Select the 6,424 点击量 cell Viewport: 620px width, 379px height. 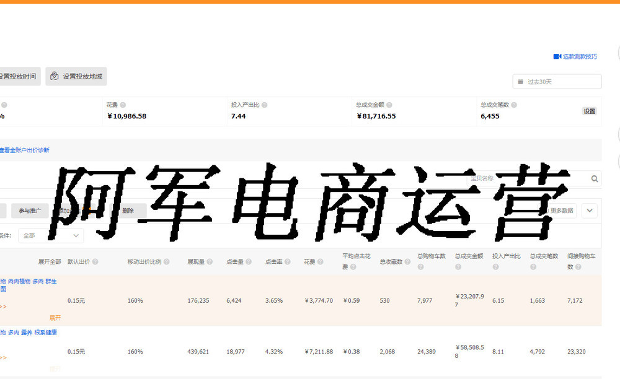click(x=234, y=301)
